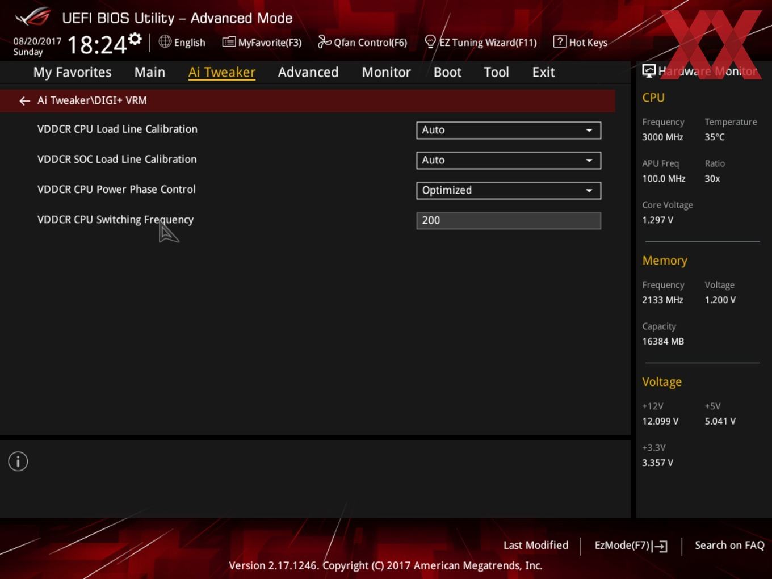Click the ROG logo icon

33,17
